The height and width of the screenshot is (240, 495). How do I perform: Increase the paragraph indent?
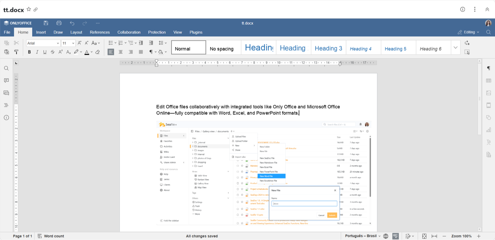pos(151,43)
